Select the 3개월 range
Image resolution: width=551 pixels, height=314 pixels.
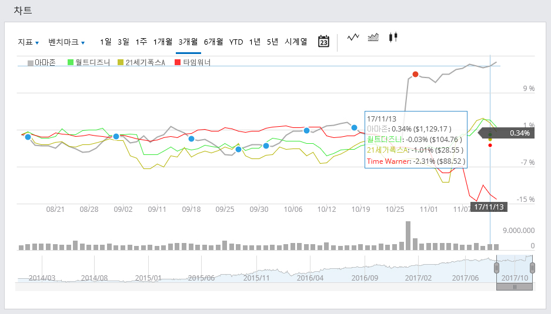click(x=188, y=42)
